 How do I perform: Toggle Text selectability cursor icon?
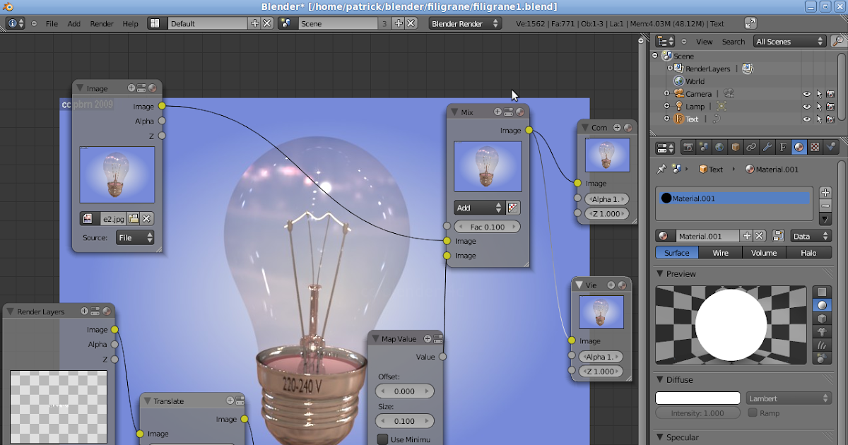click(820, 119)
